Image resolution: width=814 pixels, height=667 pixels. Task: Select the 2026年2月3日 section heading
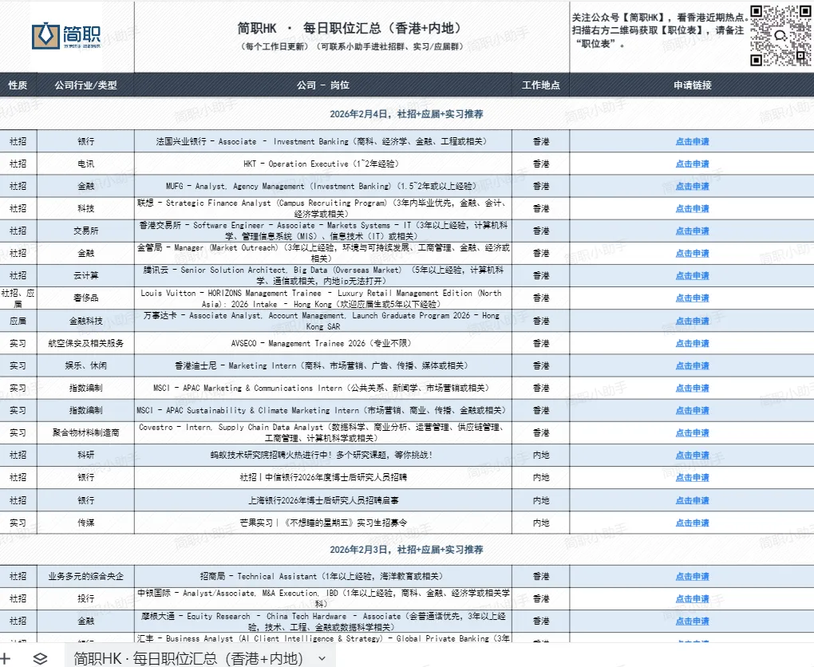pyautogui.click(x=406, y=549)
